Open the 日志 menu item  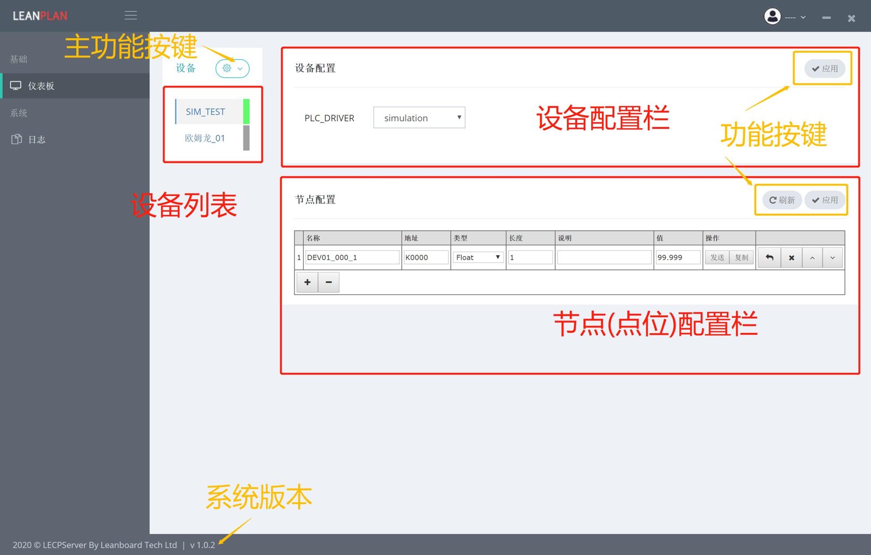point(75,139)
